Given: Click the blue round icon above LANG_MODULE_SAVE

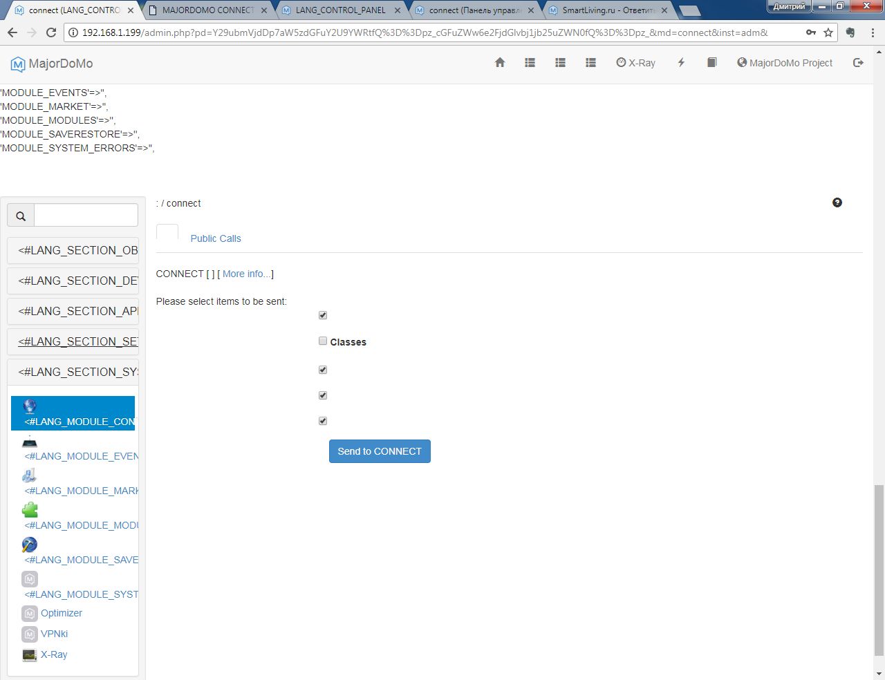Looking at the screenshot, I should [x=29, y=545].
